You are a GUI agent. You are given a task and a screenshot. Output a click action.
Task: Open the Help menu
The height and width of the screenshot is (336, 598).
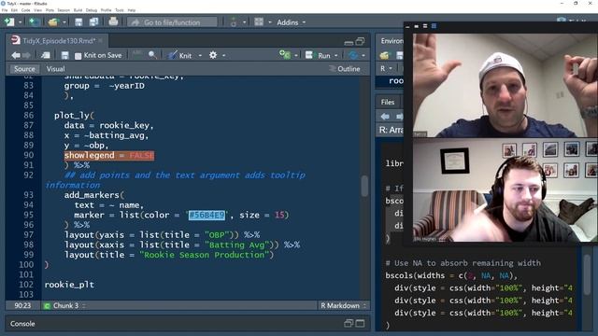(x=132, y=10)
